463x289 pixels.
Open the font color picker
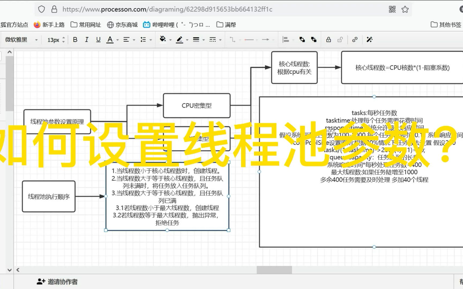[110, 40]
